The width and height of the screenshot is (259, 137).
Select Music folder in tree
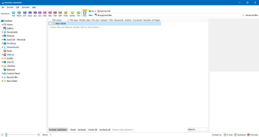9,51
